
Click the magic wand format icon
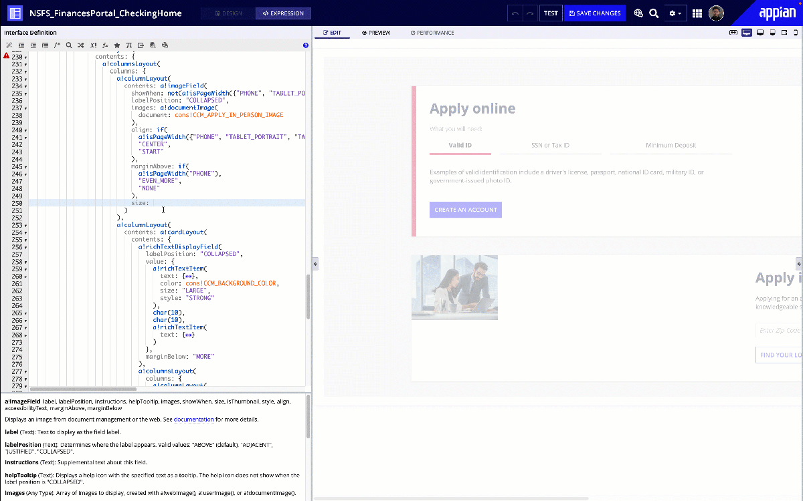point(9,45)
